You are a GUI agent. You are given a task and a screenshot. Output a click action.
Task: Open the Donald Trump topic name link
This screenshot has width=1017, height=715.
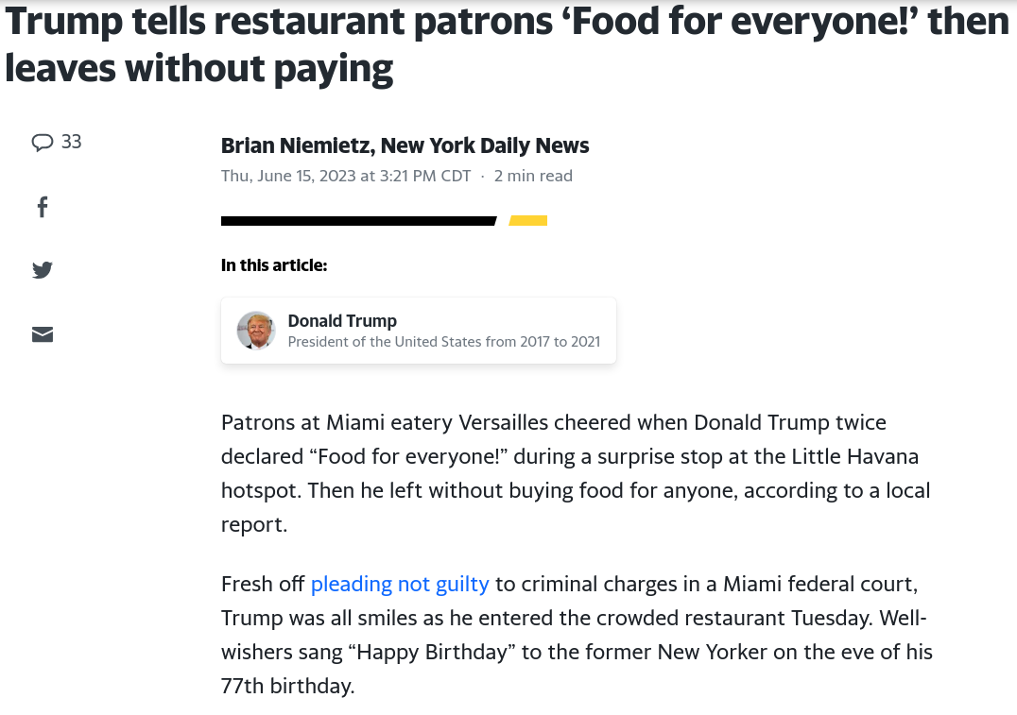(x=342, y=321)
